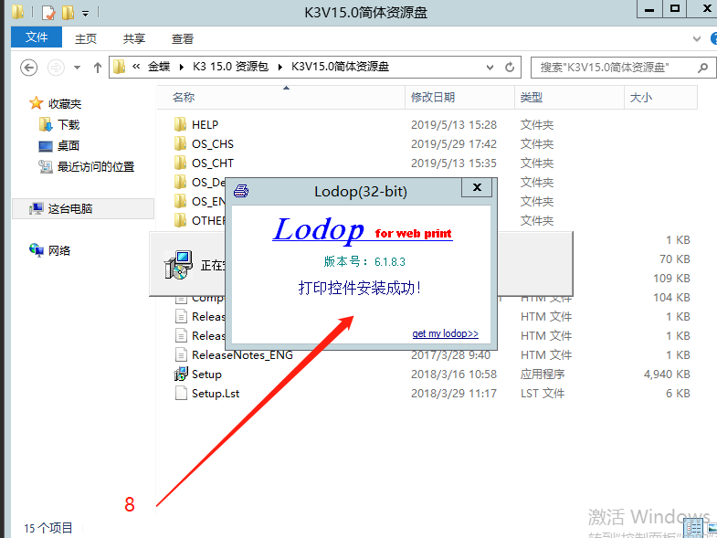The image size is (717, 538).
Task: Click the explorer folder icon in title bar
Action: pos(17,13)
